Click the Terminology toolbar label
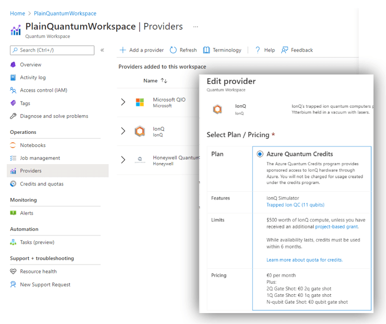Screen dimensions: 386x324 pos(227,50)
